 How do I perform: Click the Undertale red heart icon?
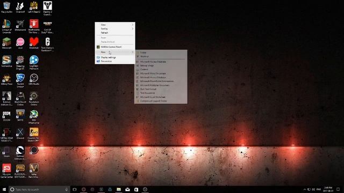pyautogui.click(x=34, y=43)
